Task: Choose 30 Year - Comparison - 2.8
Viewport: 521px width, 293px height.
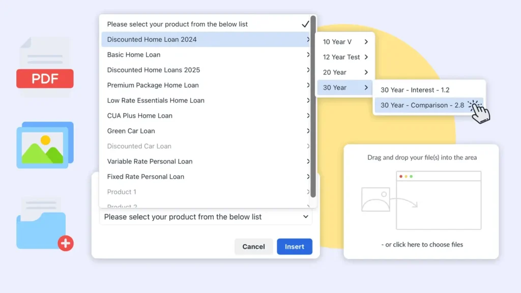Action: point(429,105)
